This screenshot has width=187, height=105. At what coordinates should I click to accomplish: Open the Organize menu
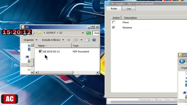(x=30, y=40)
